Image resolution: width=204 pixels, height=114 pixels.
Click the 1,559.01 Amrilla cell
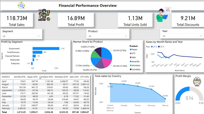coord(22,90)
